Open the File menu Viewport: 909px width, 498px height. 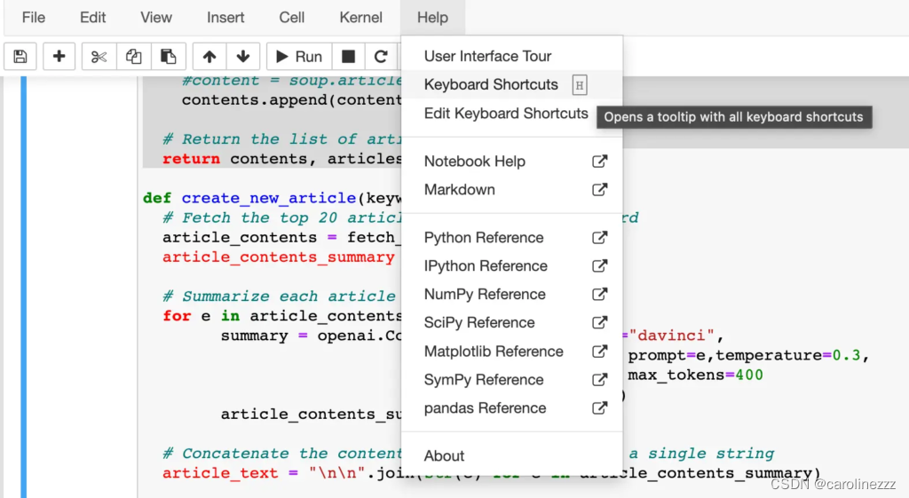coord(34,18)
